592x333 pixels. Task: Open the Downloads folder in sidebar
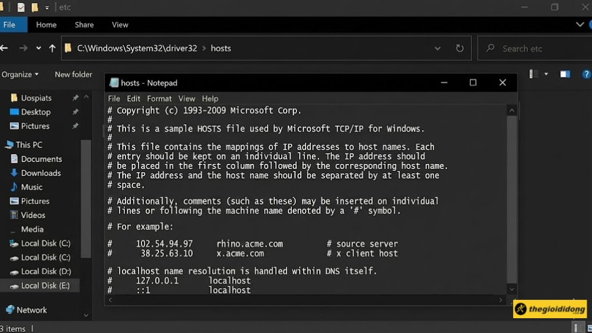(x=40, y=173)
